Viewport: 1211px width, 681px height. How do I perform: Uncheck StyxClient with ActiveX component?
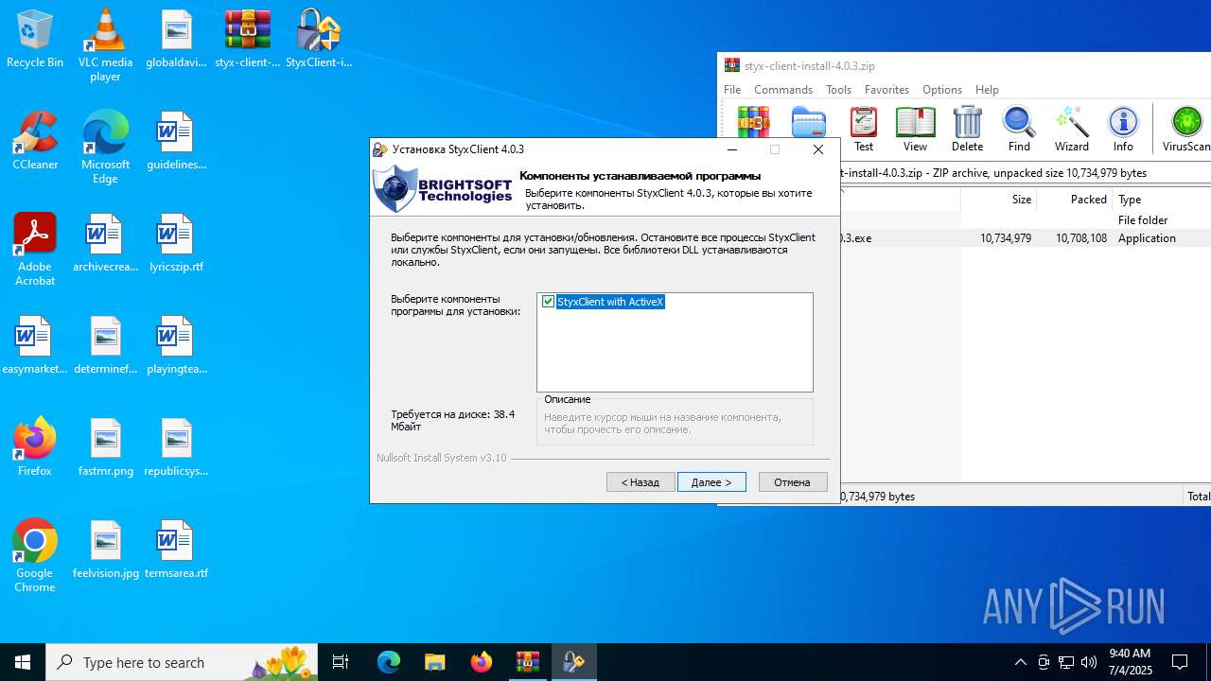click(x=548, y=302)
